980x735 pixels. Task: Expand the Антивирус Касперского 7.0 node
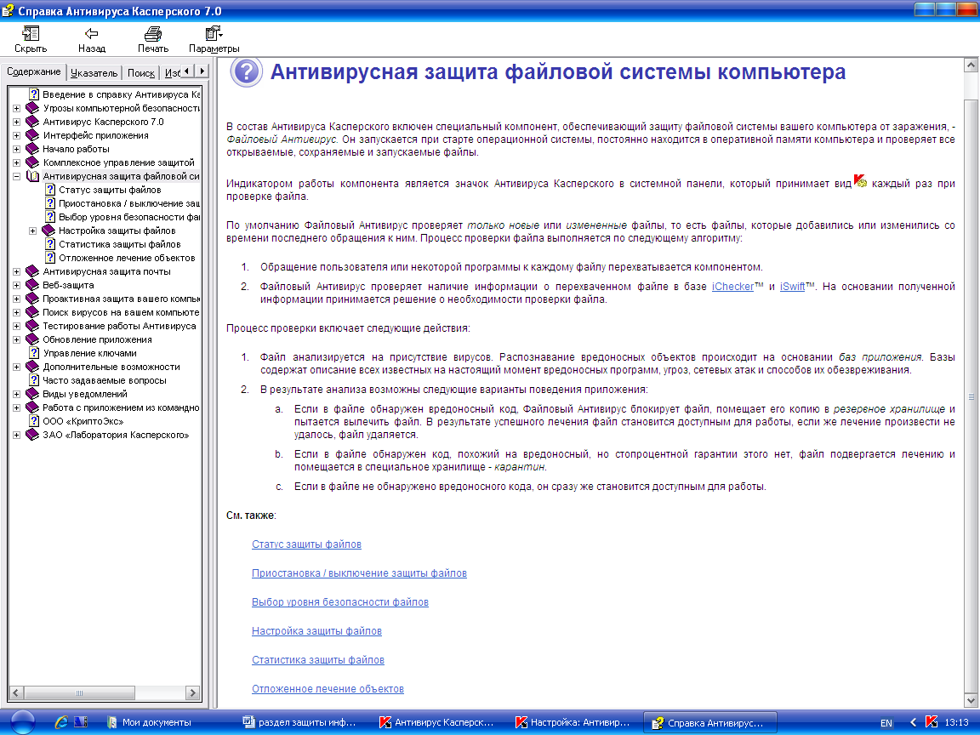point(17,122)
